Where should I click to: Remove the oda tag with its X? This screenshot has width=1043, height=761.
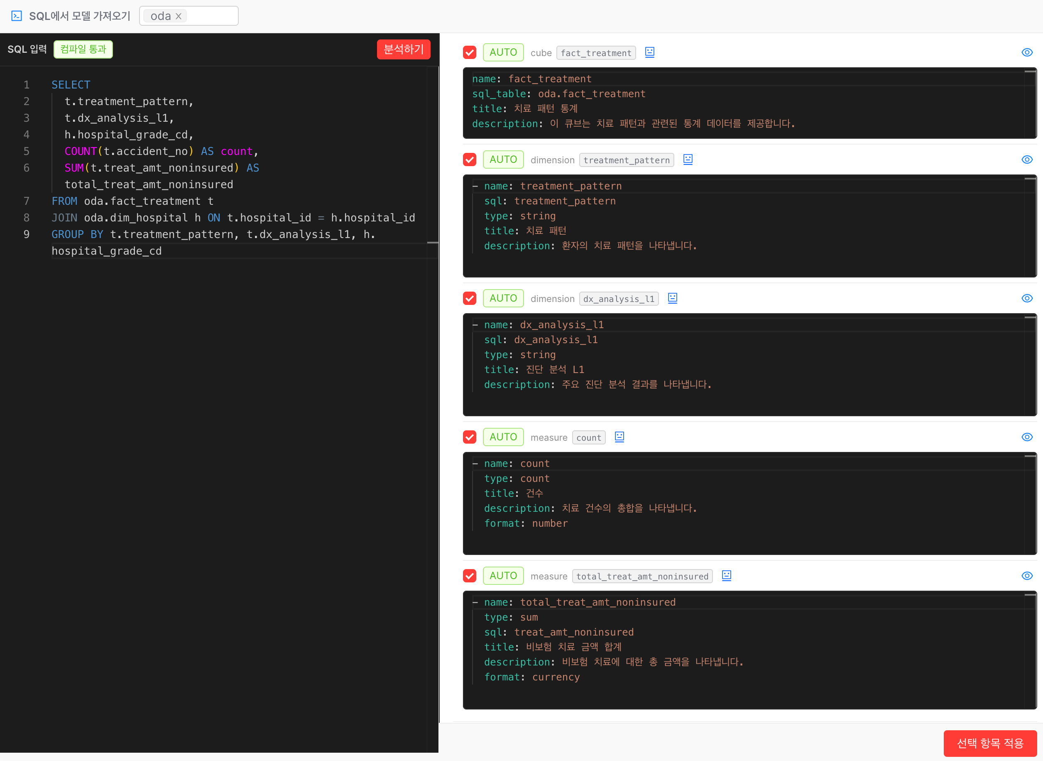point(179,16)
